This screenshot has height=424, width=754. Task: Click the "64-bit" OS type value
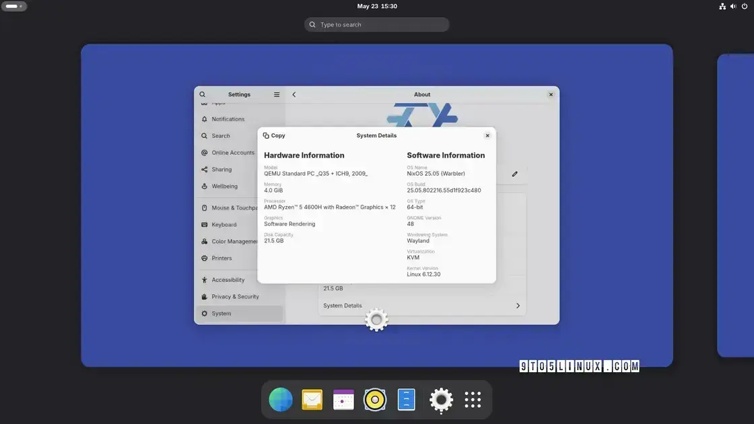point(415,207)
